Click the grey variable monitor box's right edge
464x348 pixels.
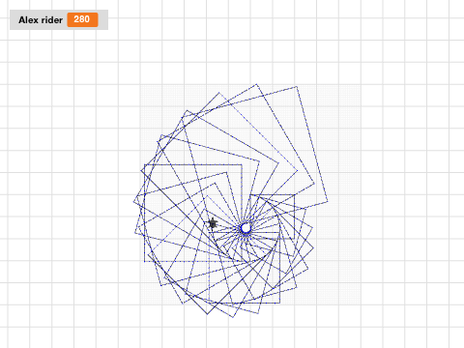click(x=107, y=20)
